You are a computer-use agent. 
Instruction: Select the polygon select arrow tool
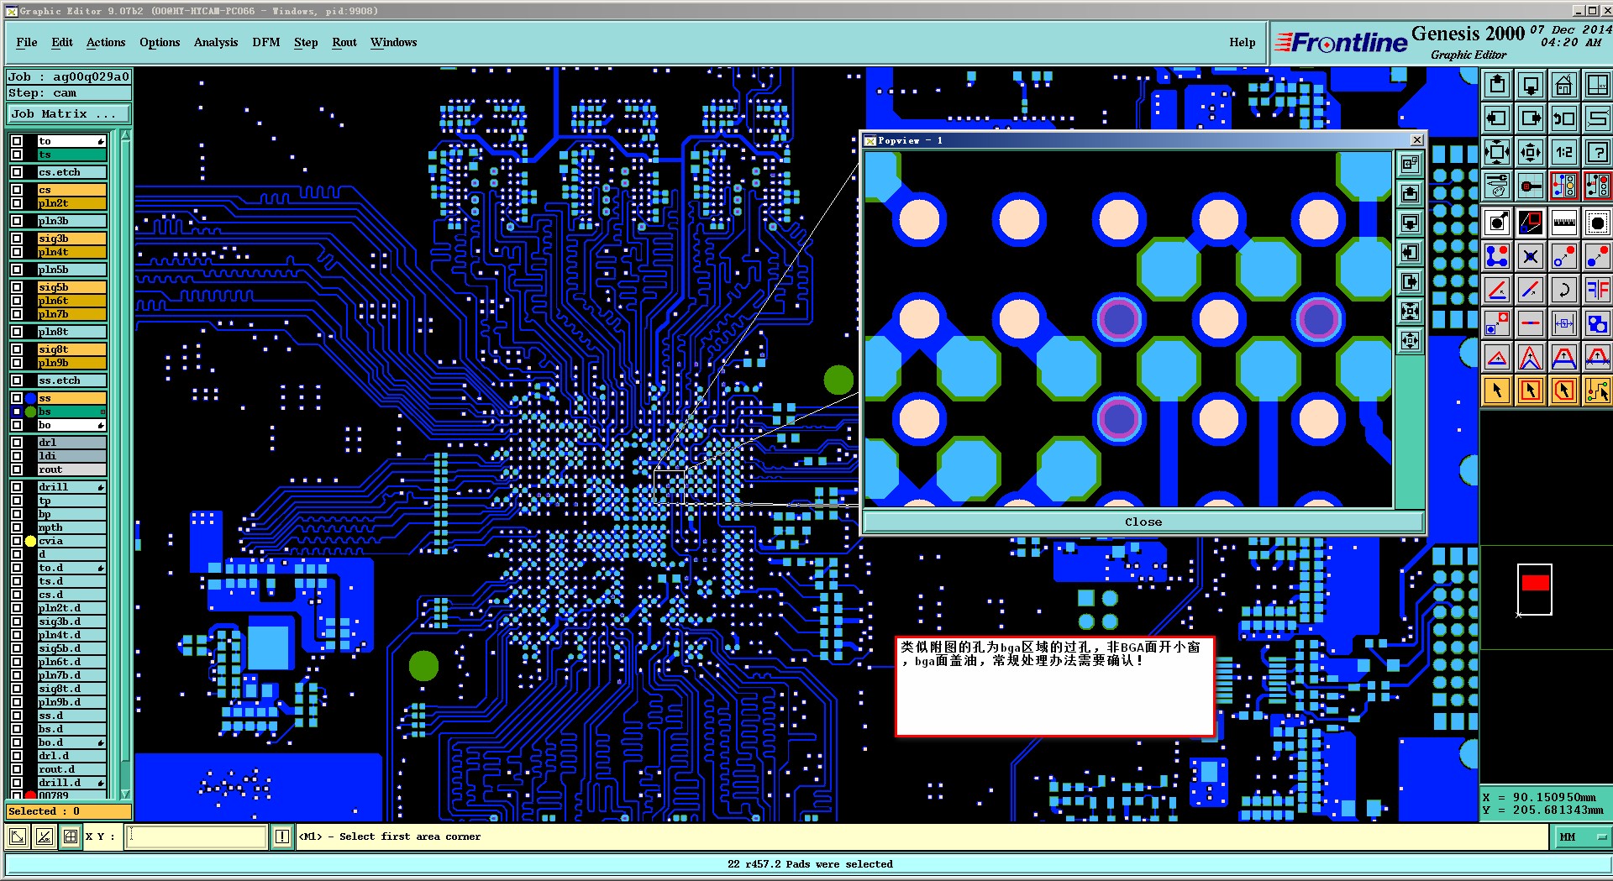pos(1563,391)
